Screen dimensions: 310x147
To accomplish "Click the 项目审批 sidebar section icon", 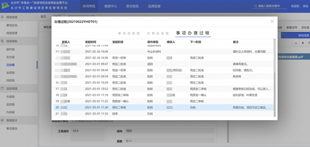I will click(x=2, y=41).
